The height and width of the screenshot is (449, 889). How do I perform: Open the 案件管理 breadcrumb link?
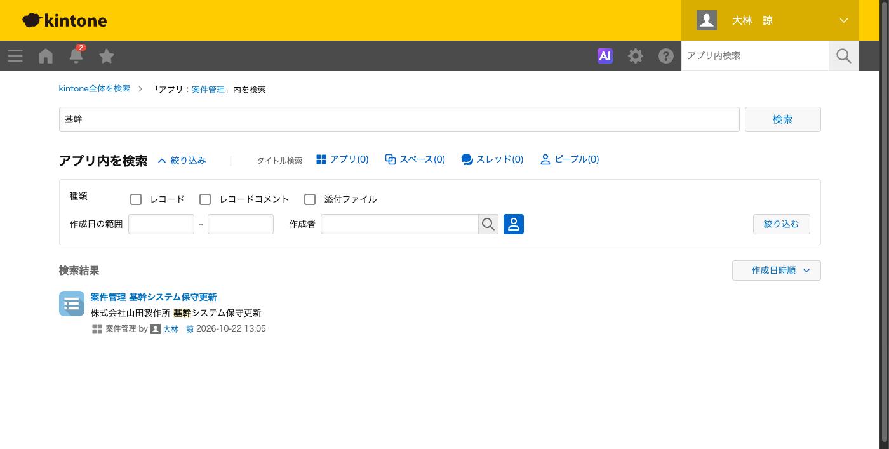click(208, 90)
